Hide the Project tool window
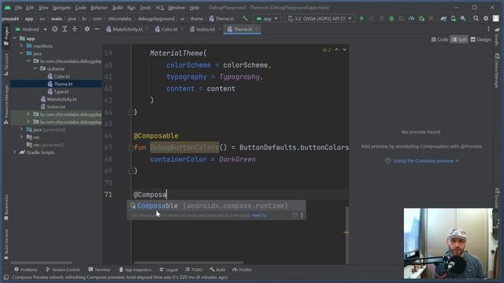 tap(97, 29)
